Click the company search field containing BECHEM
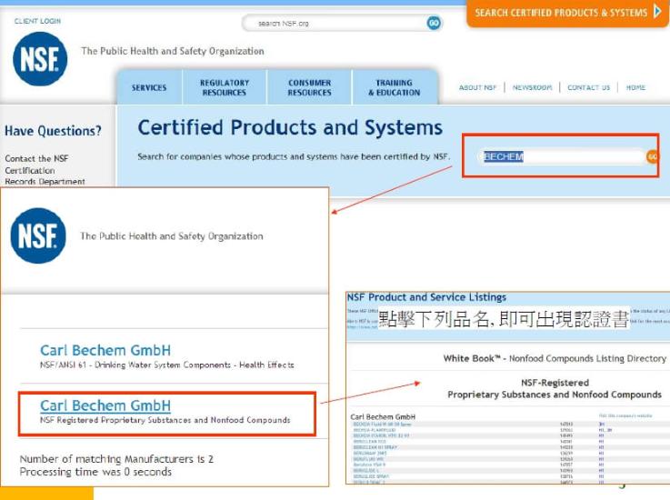Viewport: 670px width, 500px height. 559,156
